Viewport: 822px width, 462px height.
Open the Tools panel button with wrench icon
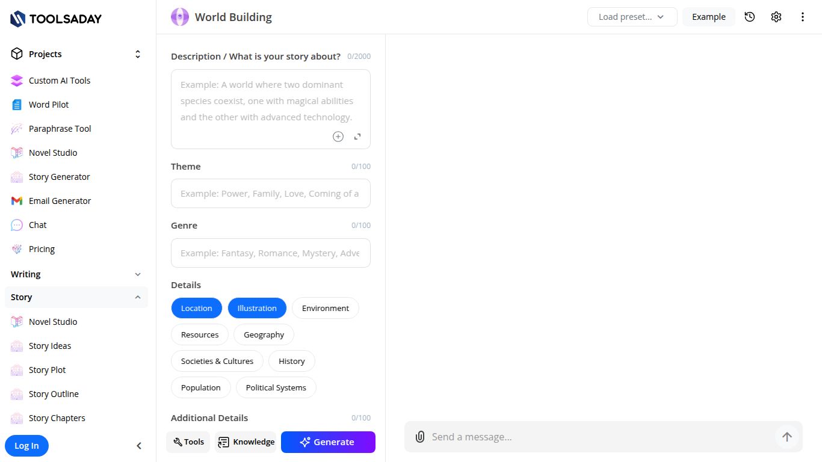[x=188, y=442]
